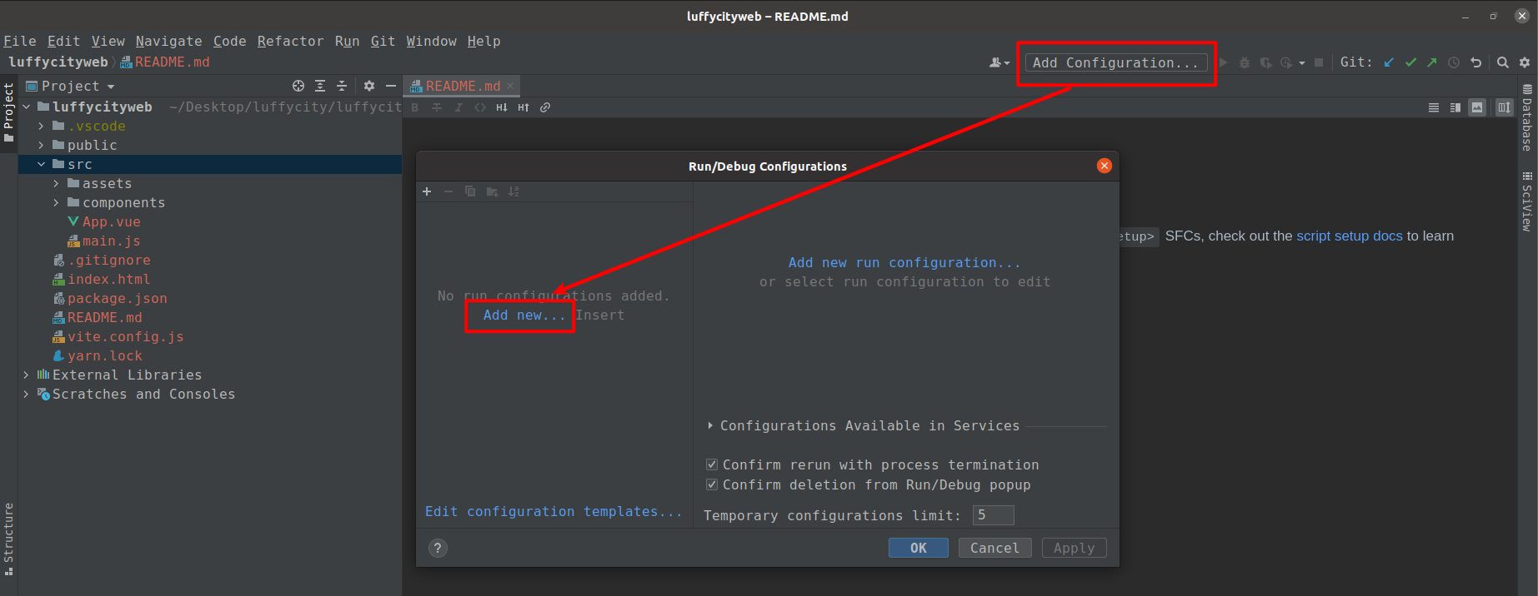Click Collapse All in Project panel
Image resolution: width=1538 pixels, height=596 pixels.
[x=342, y=86]
